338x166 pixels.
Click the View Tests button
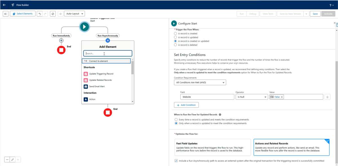coord(268,14)
